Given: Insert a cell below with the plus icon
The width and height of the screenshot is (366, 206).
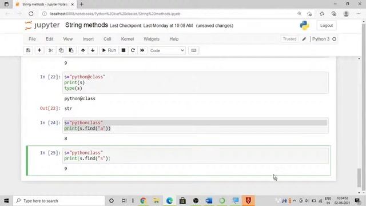Looking at the screenshot, I should pyautogui.click(x=39, y=50).
